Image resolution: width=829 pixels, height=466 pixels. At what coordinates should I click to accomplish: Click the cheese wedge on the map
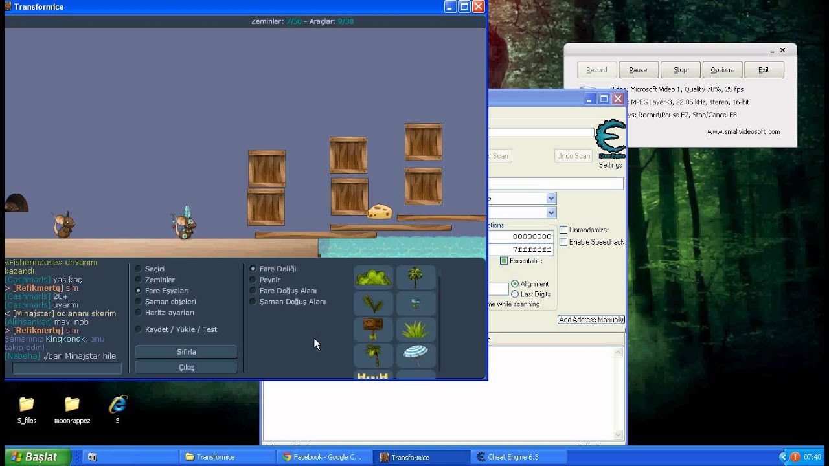[x=380, y=211]
